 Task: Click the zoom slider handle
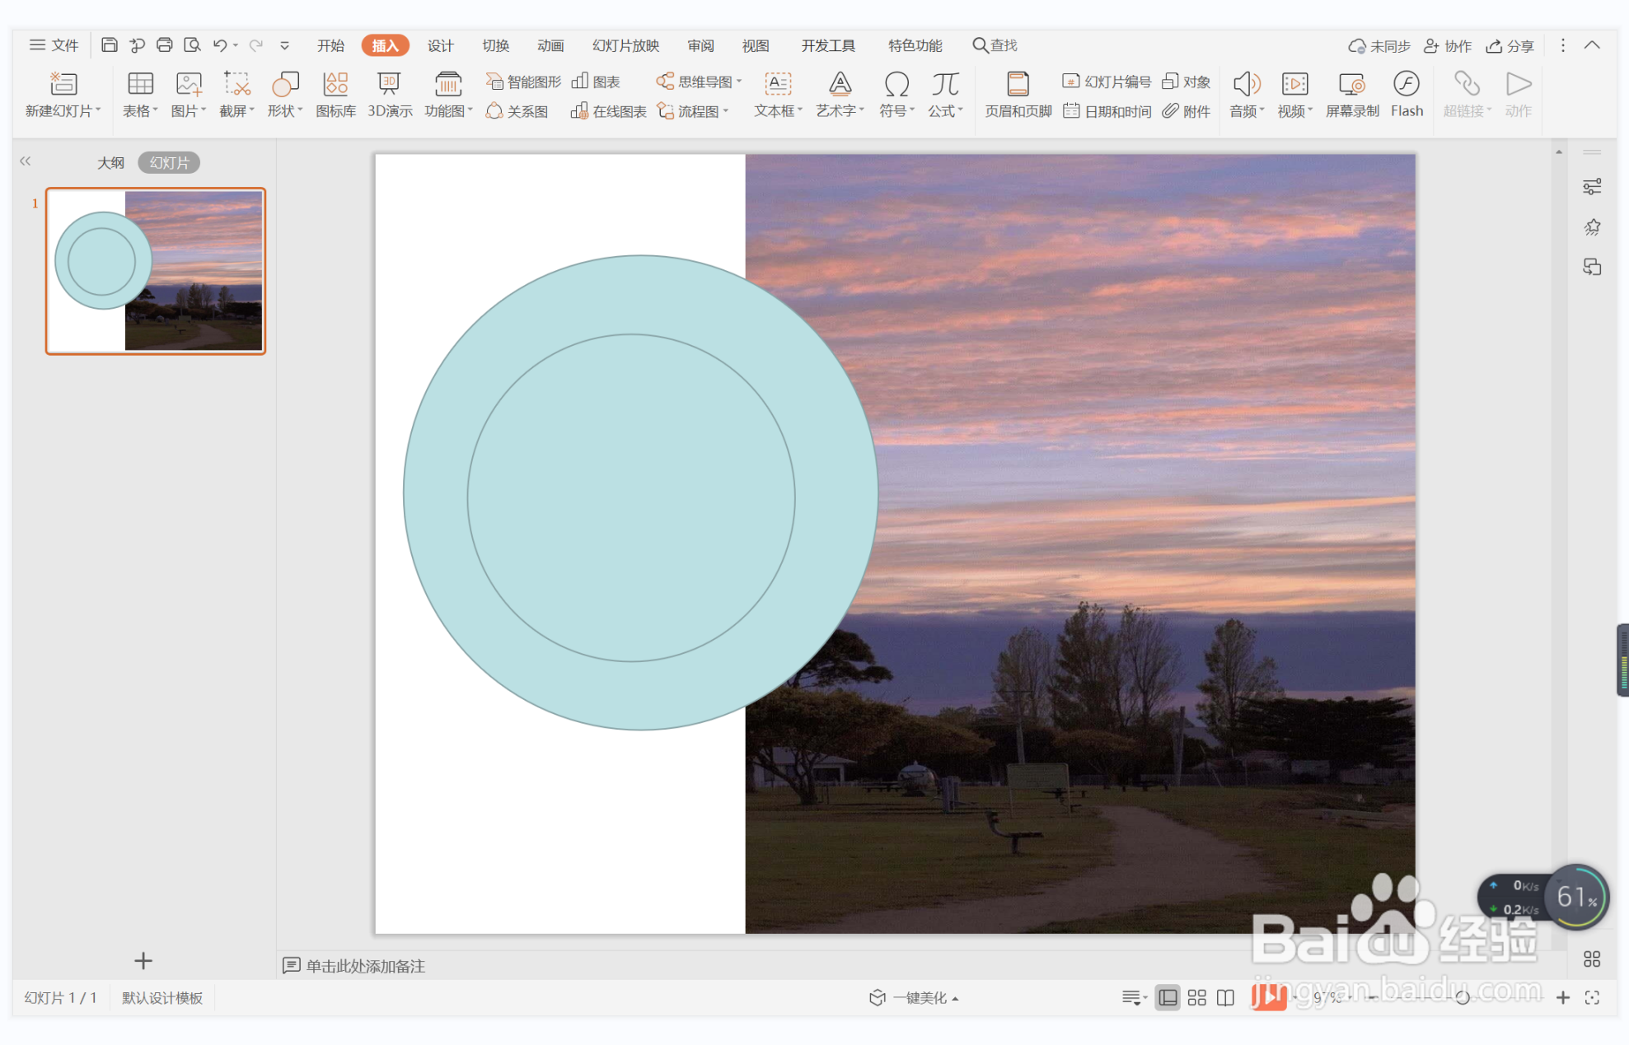click(1463, 997)
